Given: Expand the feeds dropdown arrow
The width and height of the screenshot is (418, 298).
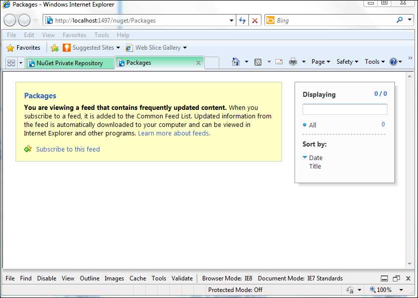Looking at the screenshot, I should [x=269, y=62].
